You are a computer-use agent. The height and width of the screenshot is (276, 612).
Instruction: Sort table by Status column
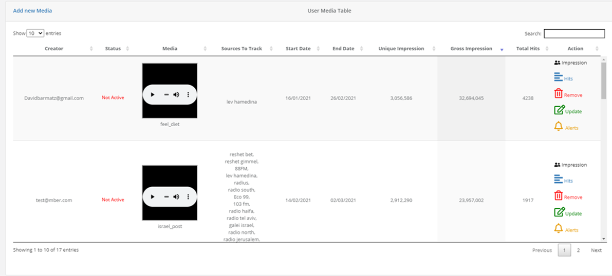113,49
